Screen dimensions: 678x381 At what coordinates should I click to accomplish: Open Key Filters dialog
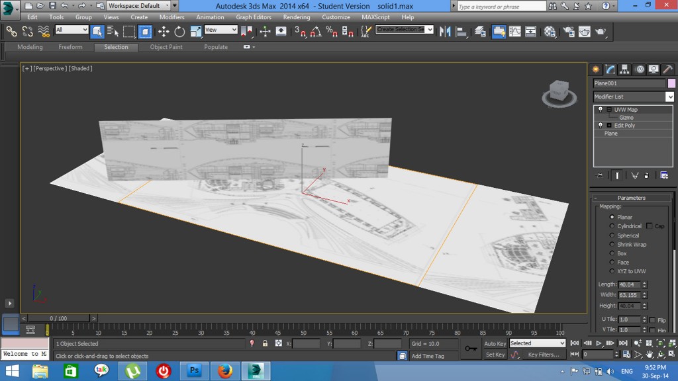coord(544,355)
